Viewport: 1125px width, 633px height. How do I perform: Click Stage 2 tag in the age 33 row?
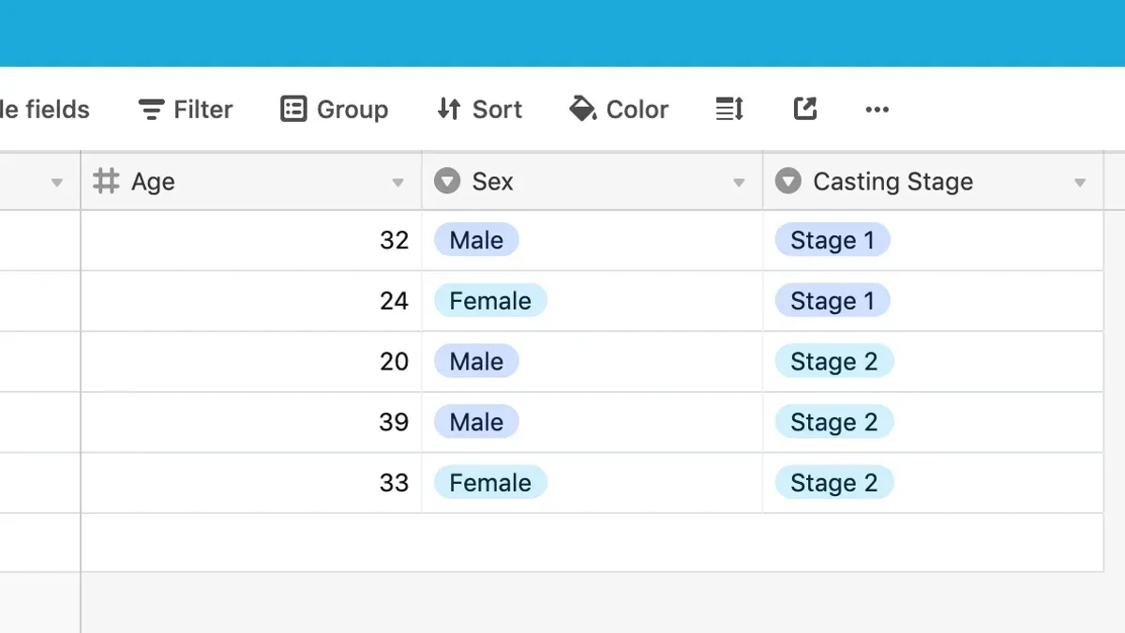pos(834,483)
